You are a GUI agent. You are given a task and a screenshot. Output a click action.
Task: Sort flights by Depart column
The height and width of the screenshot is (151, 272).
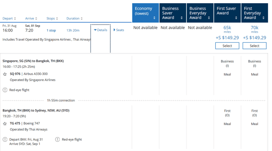[9, 18]
